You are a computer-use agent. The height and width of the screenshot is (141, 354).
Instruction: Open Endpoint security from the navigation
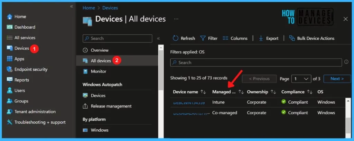[31, 69]
